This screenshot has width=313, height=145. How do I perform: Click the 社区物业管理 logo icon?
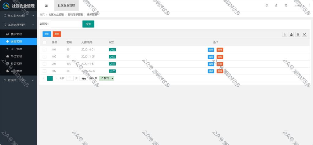tap(6, 6)
